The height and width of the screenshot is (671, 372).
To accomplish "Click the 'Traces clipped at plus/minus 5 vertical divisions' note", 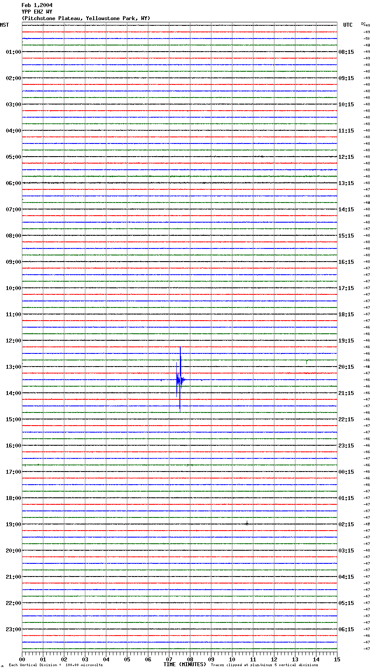I will coord(264,665).
